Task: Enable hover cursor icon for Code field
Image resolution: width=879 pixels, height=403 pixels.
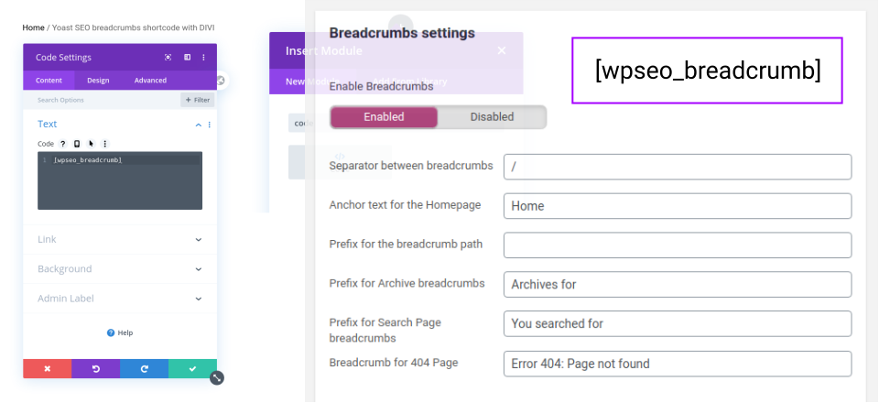Action: click(91, 144)
